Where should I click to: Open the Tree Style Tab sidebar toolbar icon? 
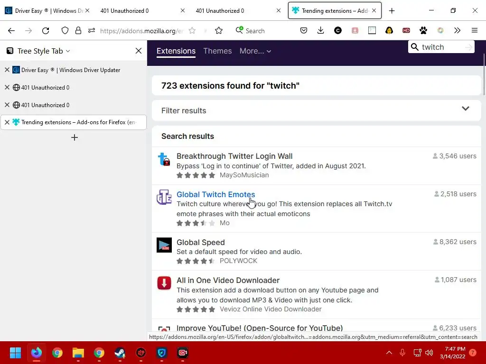[x=372, y=30]
